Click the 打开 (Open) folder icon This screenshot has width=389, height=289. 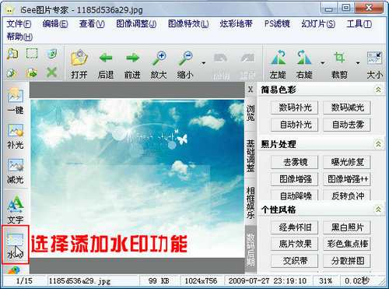coord(79,58)
